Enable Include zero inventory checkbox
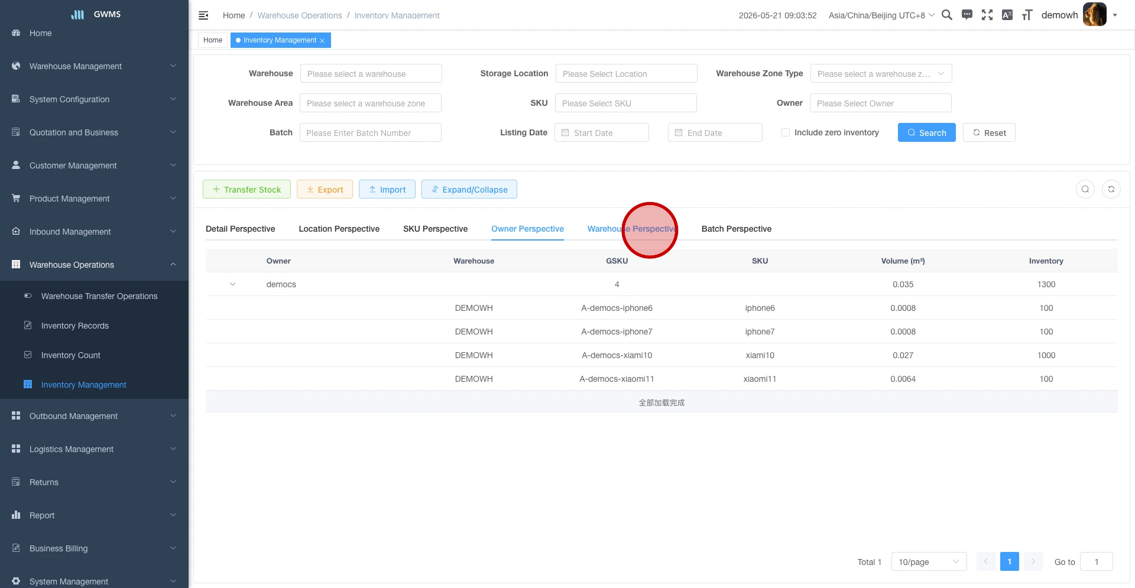Image resolution: width=1135 pixels, height=588 pixels. coord(786,132)
